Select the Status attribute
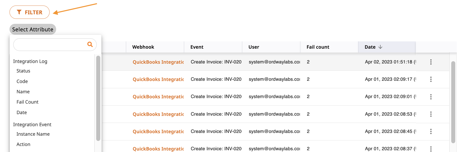This screenshot has height=152, width=460. click(23, 71)
